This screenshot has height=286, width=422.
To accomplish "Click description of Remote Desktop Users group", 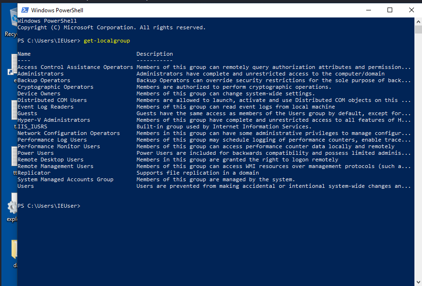I will pyautogui.click(x=237, y=160).
